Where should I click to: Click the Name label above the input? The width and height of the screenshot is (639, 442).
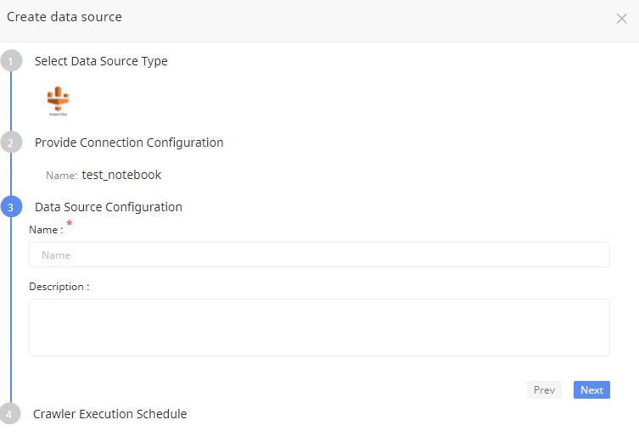[46, 230]
